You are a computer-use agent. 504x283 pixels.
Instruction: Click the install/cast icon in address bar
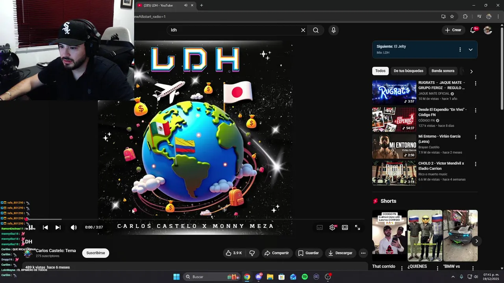(x=443, y=17)
